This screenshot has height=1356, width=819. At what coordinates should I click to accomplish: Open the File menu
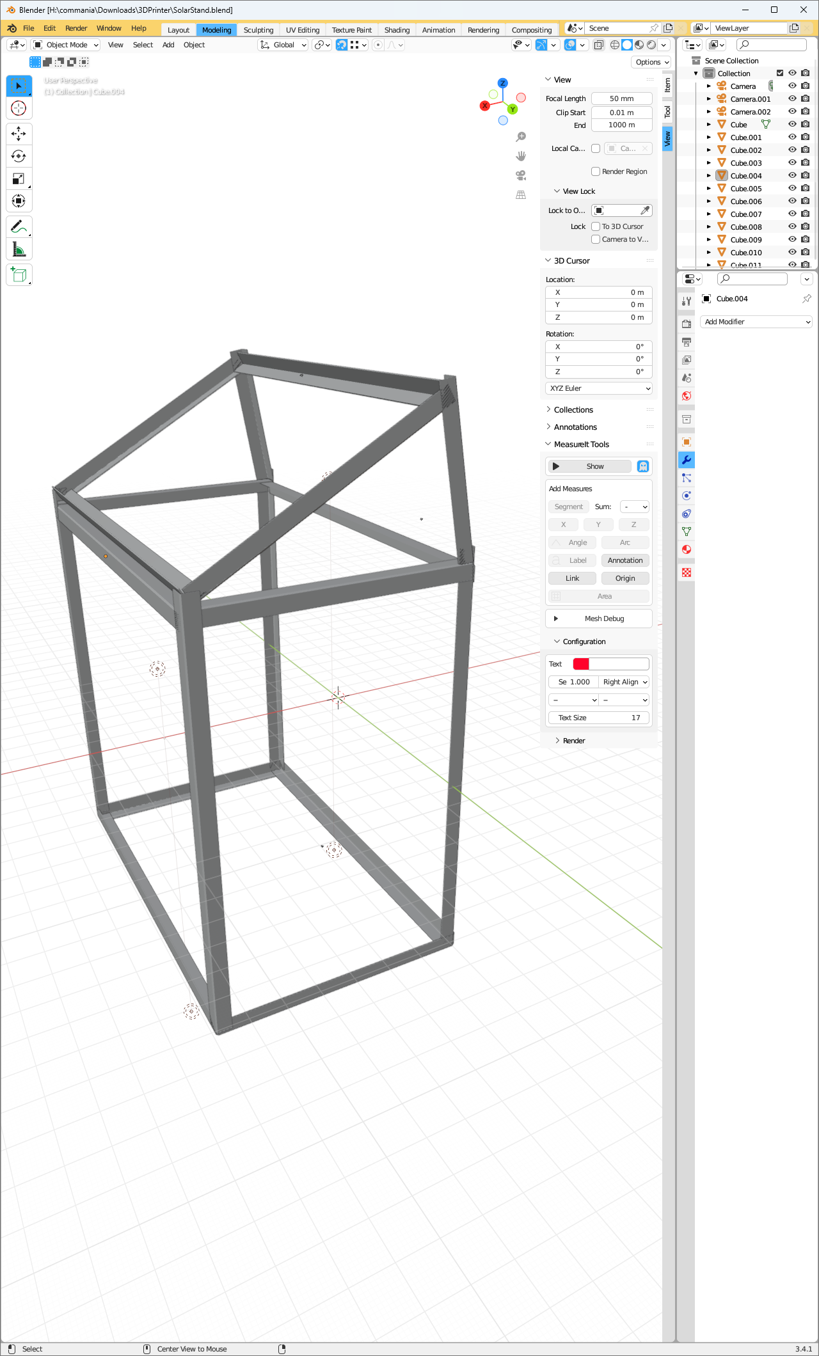tap(29, 28)
